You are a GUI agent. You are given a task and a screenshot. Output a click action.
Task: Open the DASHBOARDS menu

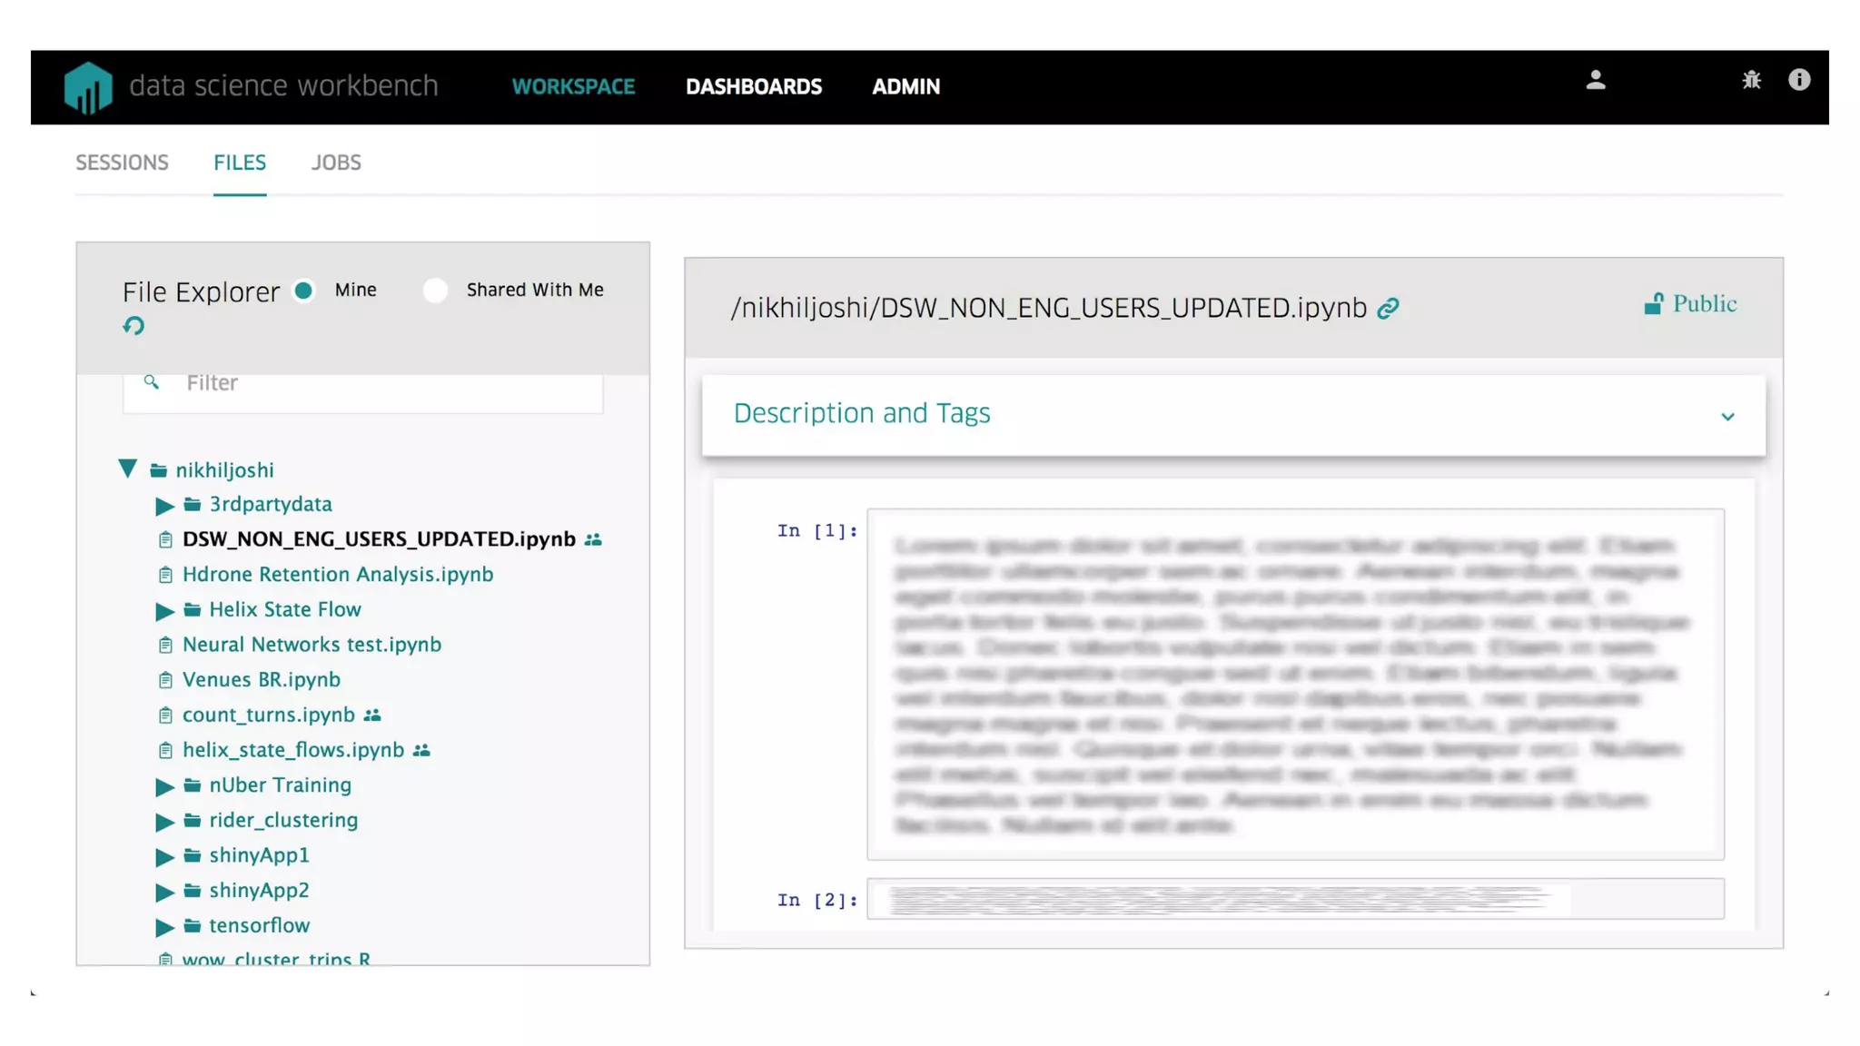point(753,87)
